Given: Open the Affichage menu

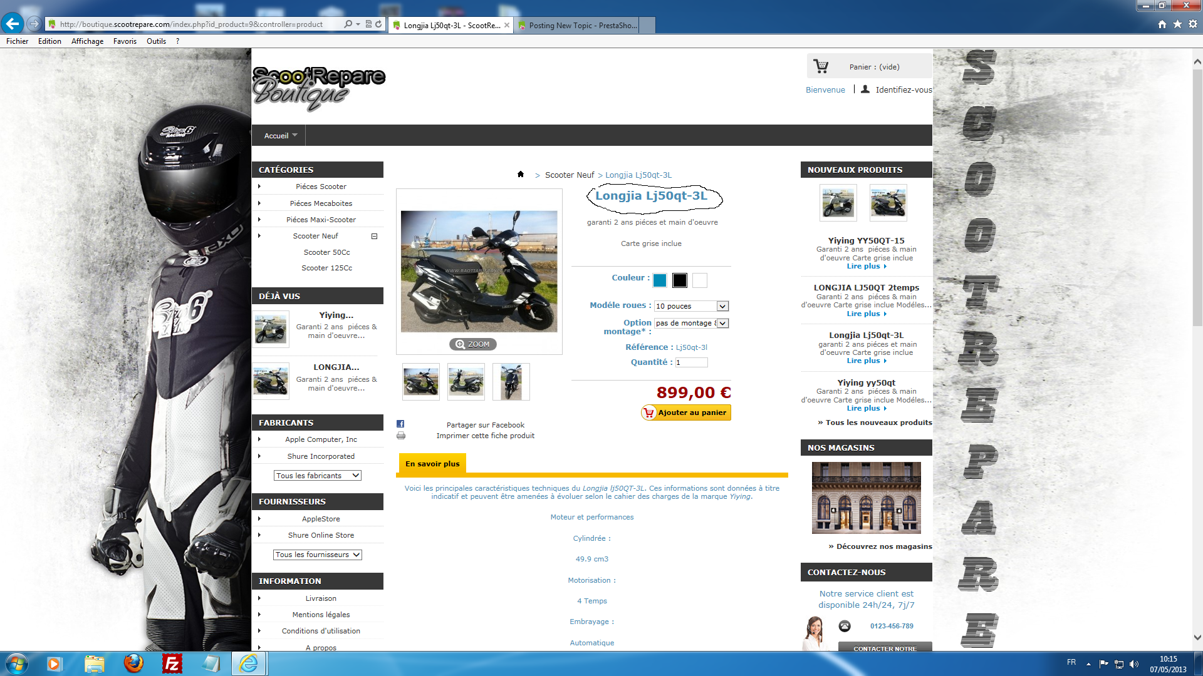Looking at the screenshot, I should [x=87, y=41].
